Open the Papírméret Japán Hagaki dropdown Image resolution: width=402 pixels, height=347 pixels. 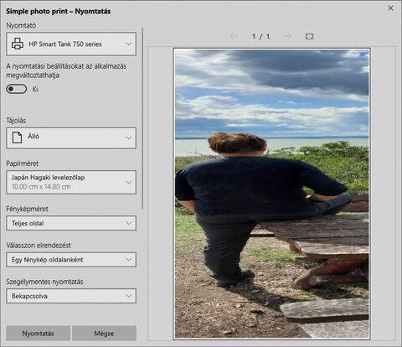71,182
